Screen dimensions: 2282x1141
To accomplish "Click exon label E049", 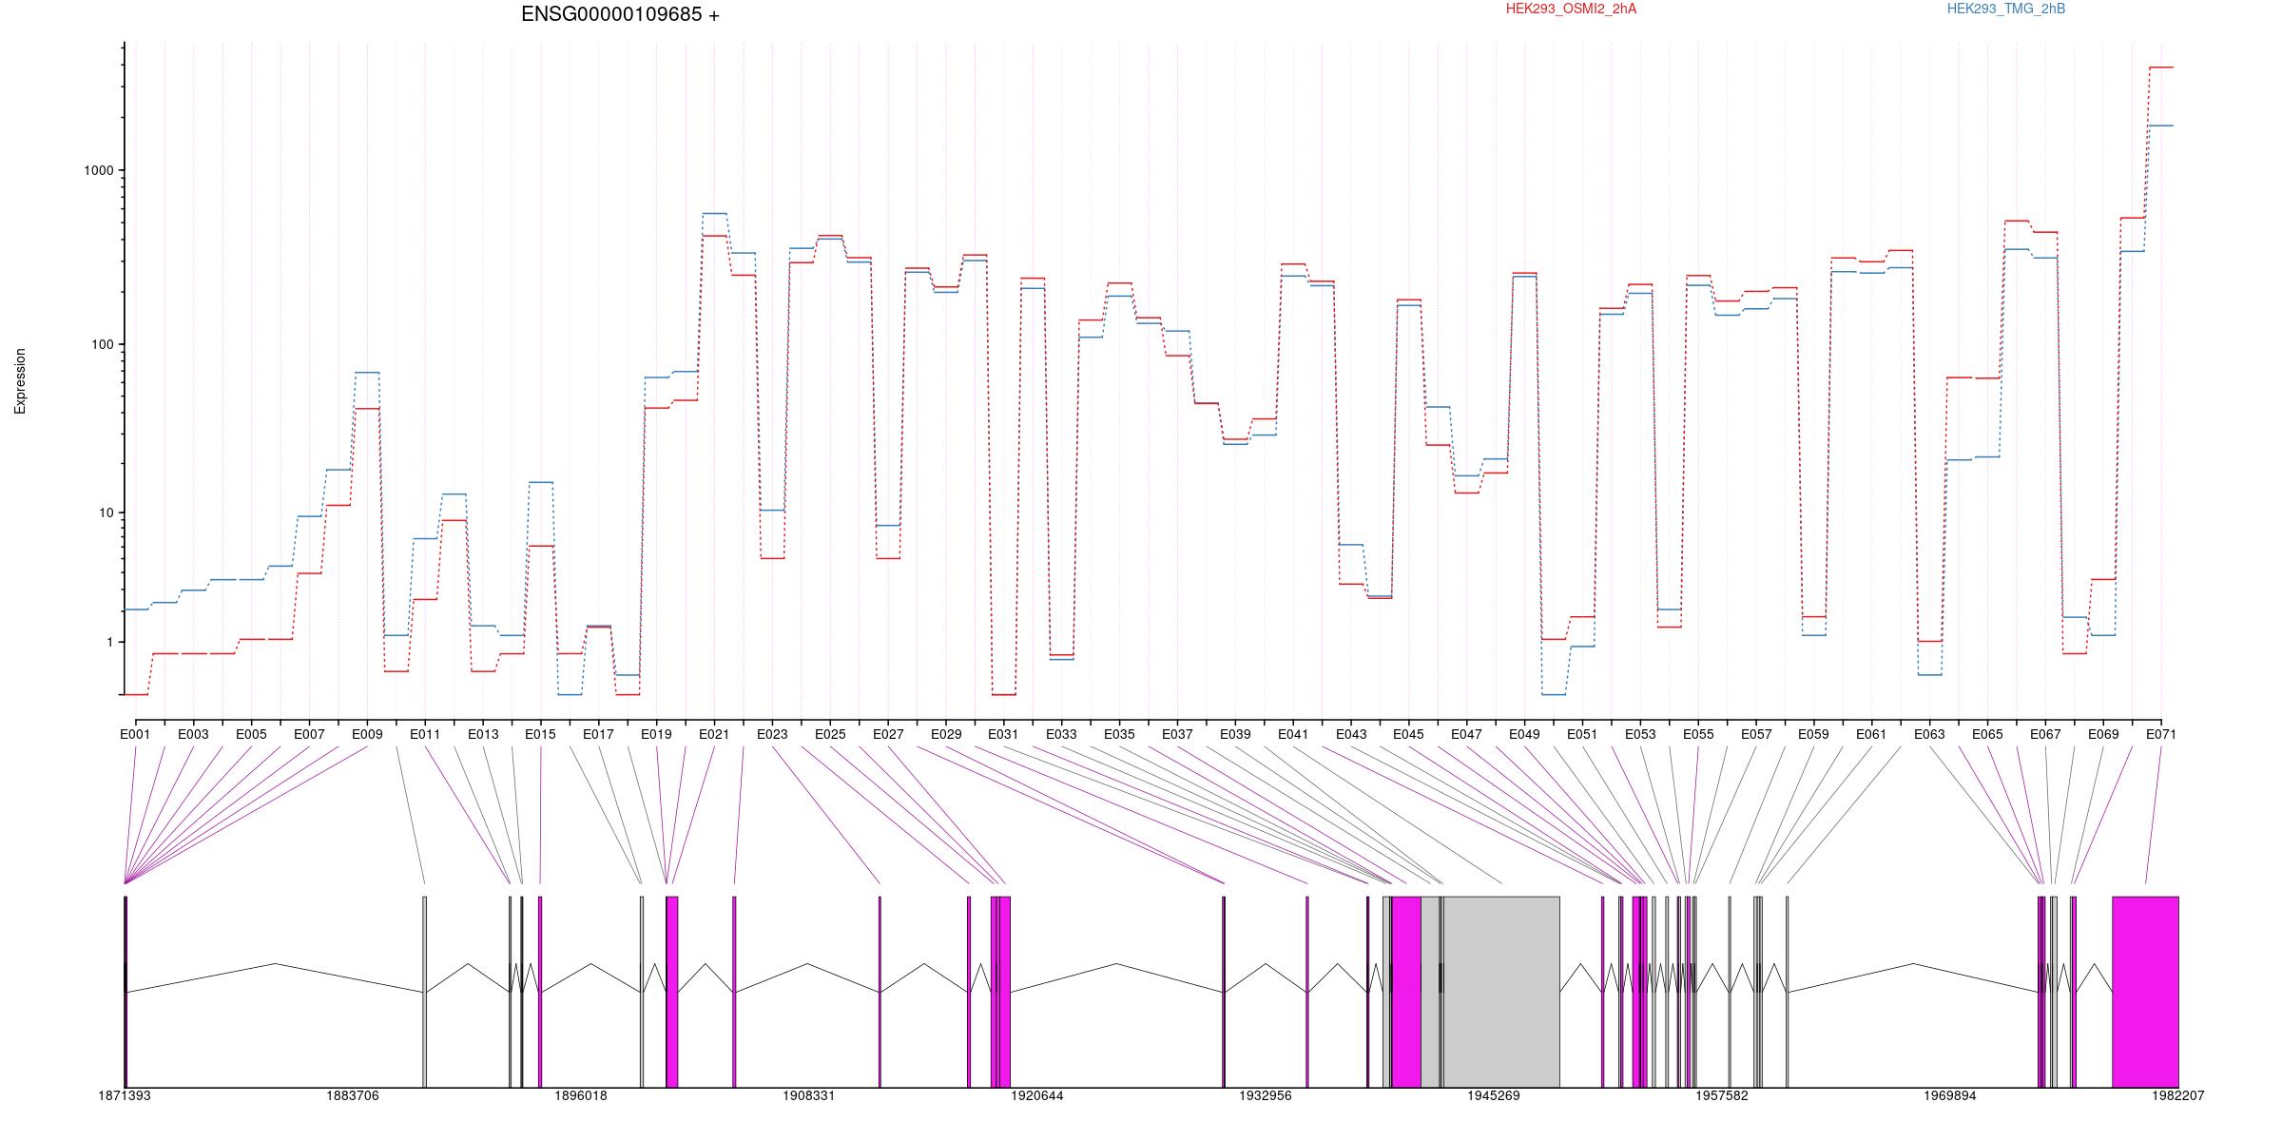I will [1524, 734].
